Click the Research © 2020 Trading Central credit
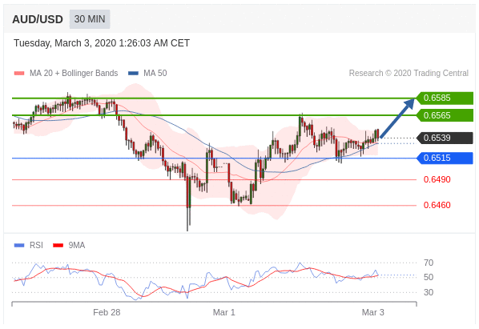The width and height of the screenshot is (479, 329). (x=409, y=74)
